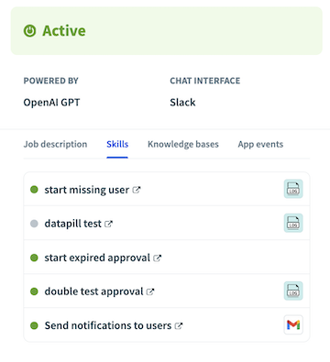Click the grey status dot of datapill test
This screenshot has height=362, width=330.
(x=34, y=224)
